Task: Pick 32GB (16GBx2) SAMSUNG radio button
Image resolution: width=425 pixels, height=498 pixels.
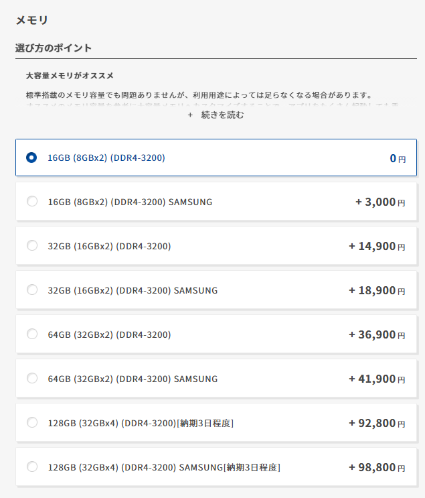Action: point(31,290)
